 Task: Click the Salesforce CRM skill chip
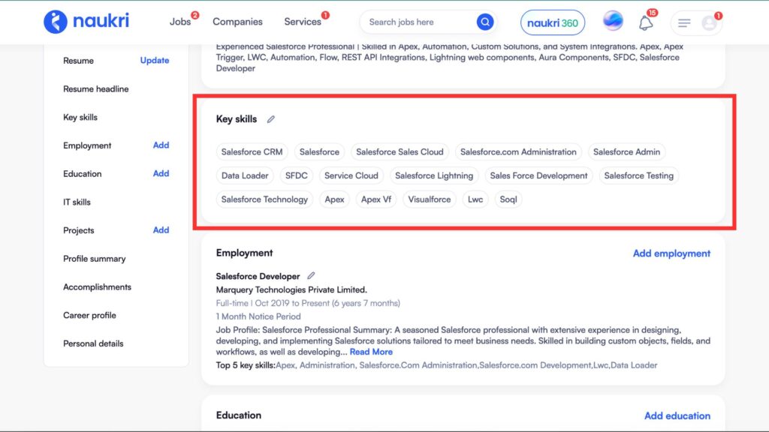point(252,152)
